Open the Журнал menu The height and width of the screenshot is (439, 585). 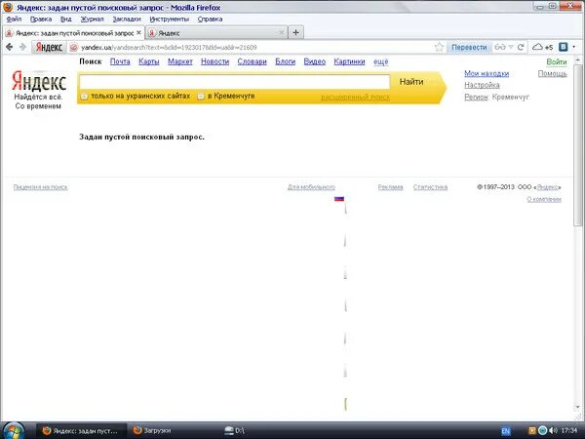93,20
